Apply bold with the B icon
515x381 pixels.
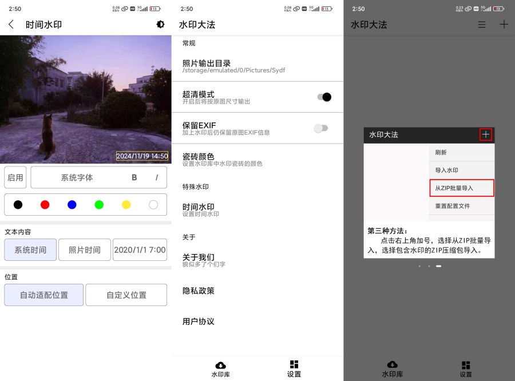tap(134, 177)
